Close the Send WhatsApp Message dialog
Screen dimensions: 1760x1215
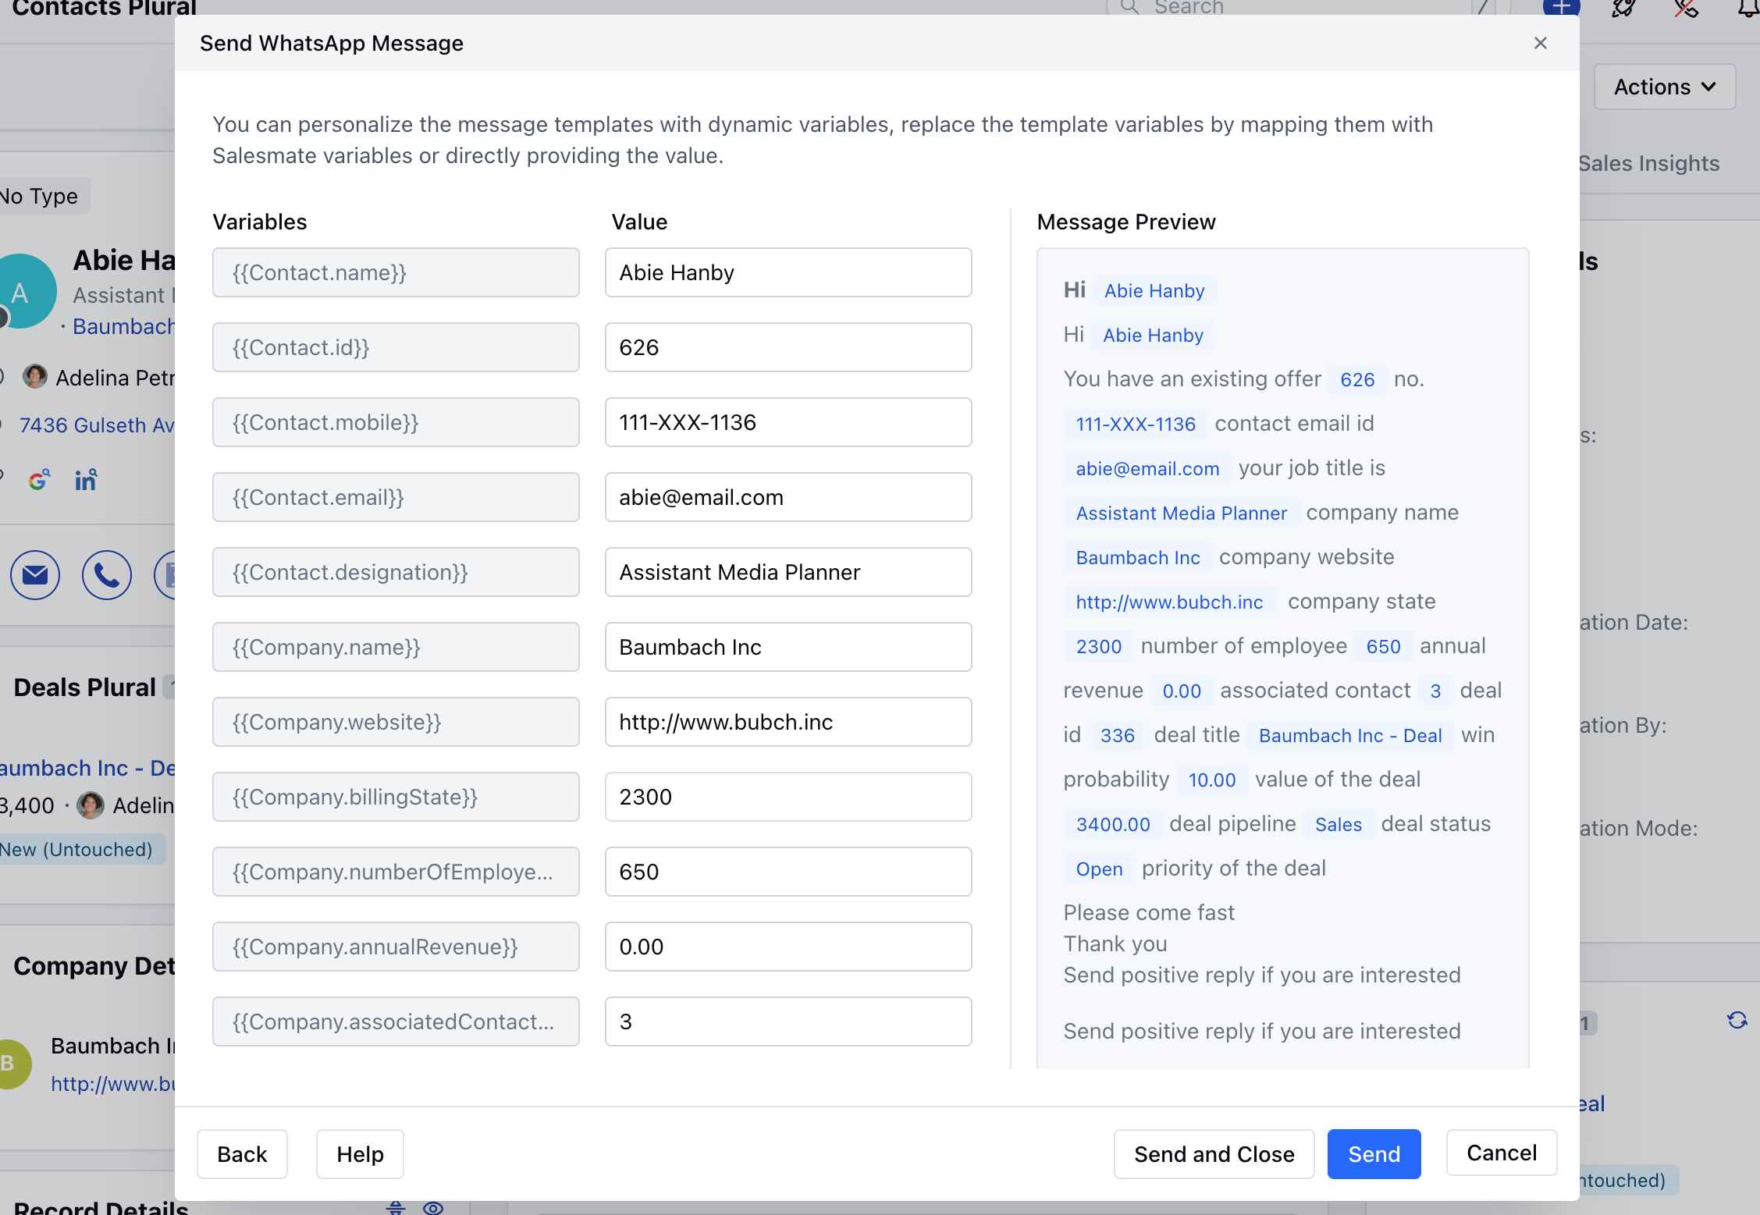(x=1540, y=43)
